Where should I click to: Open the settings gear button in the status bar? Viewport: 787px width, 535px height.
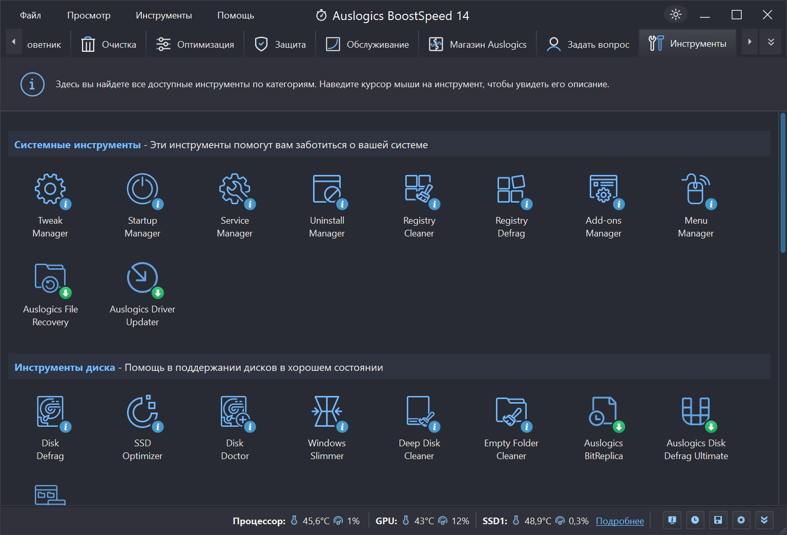coord(741,520)
